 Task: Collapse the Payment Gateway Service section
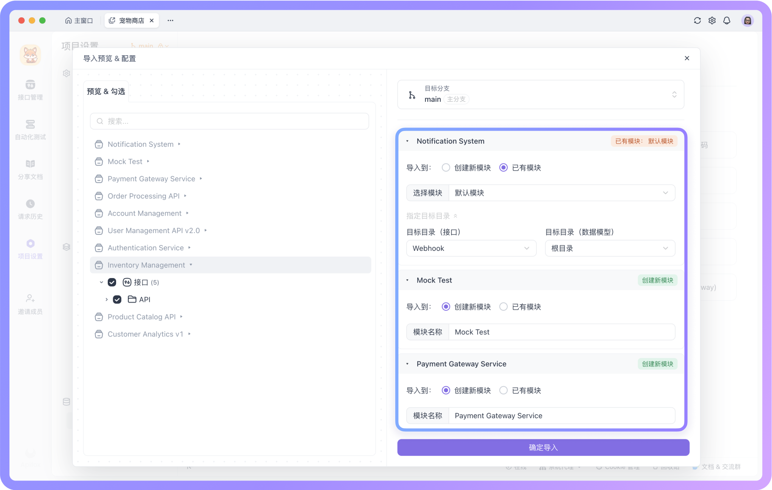(407, 364)
